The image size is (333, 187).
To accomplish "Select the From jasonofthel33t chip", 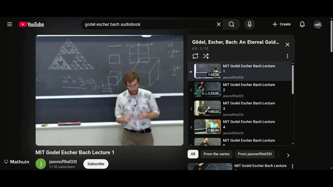I will click(x=255, y=154).
